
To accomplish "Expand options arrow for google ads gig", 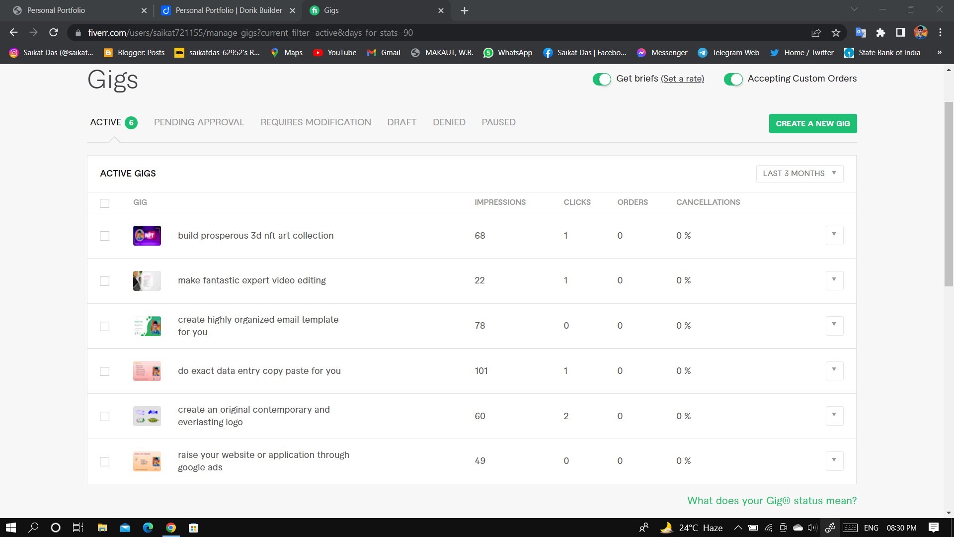I will (834, 460).
